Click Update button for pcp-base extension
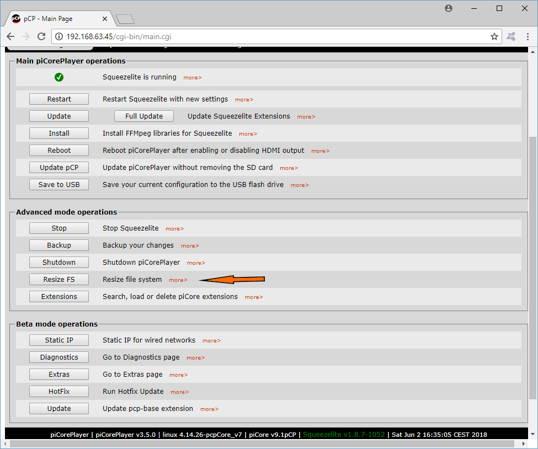 59,409
